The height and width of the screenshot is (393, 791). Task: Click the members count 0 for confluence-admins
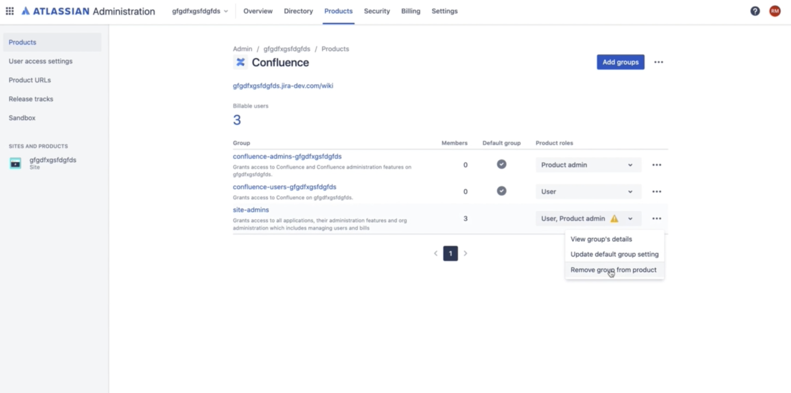[x=465, y=165]
